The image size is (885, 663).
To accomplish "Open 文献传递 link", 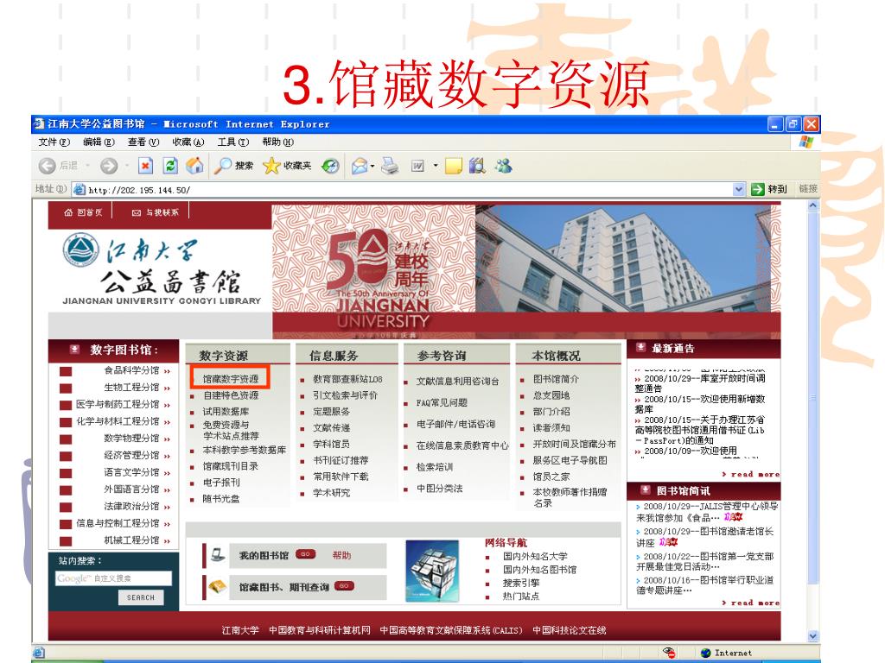I will [331, 428].
